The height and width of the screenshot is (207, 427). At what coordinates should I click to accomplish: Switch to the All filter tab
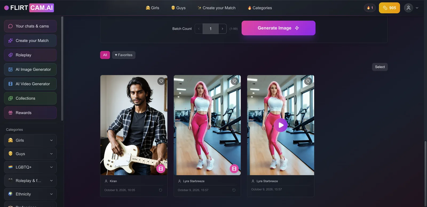[105, 55]
